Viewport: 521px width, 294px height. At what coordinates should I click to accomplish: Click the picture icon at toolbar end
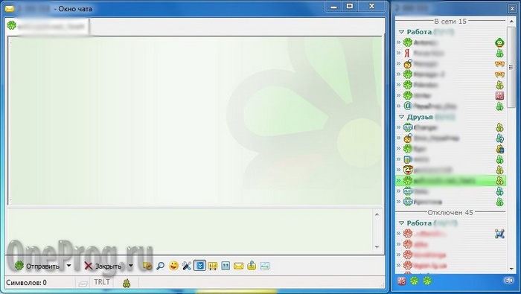(264, 266)
